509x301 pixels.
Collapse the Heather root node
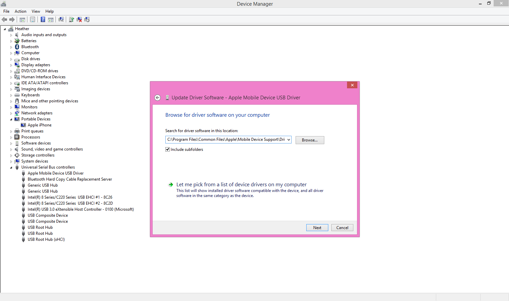5,29
